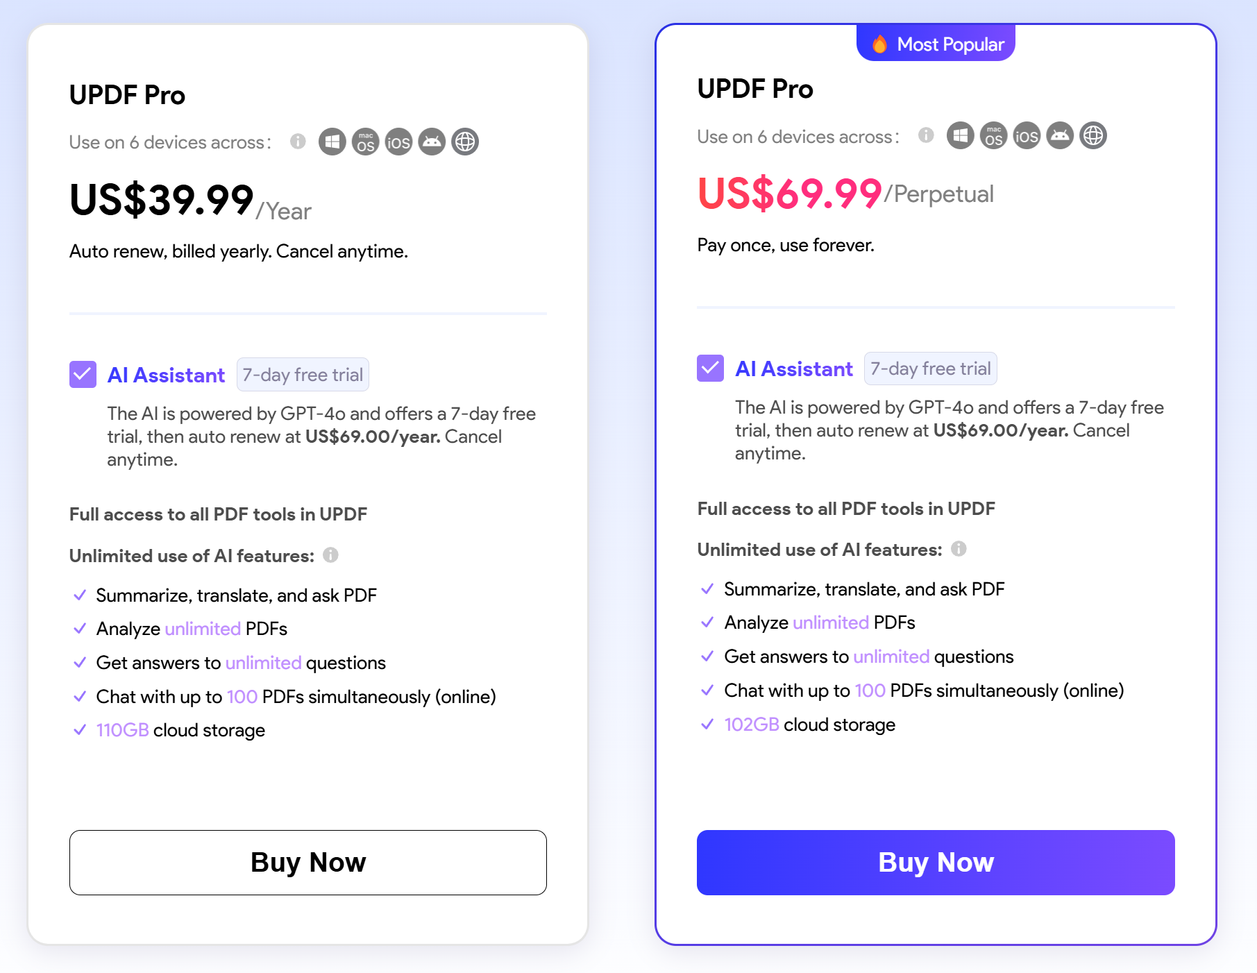Click the Windows icon on the perpetual plan card
Viewport: 1257px width, 973px height.
coord(961,135)
